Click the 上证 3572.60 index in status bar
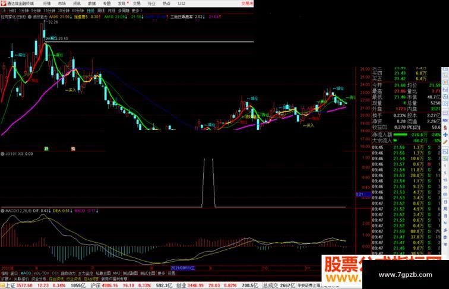The image size is (449, 289). [19, 285]
